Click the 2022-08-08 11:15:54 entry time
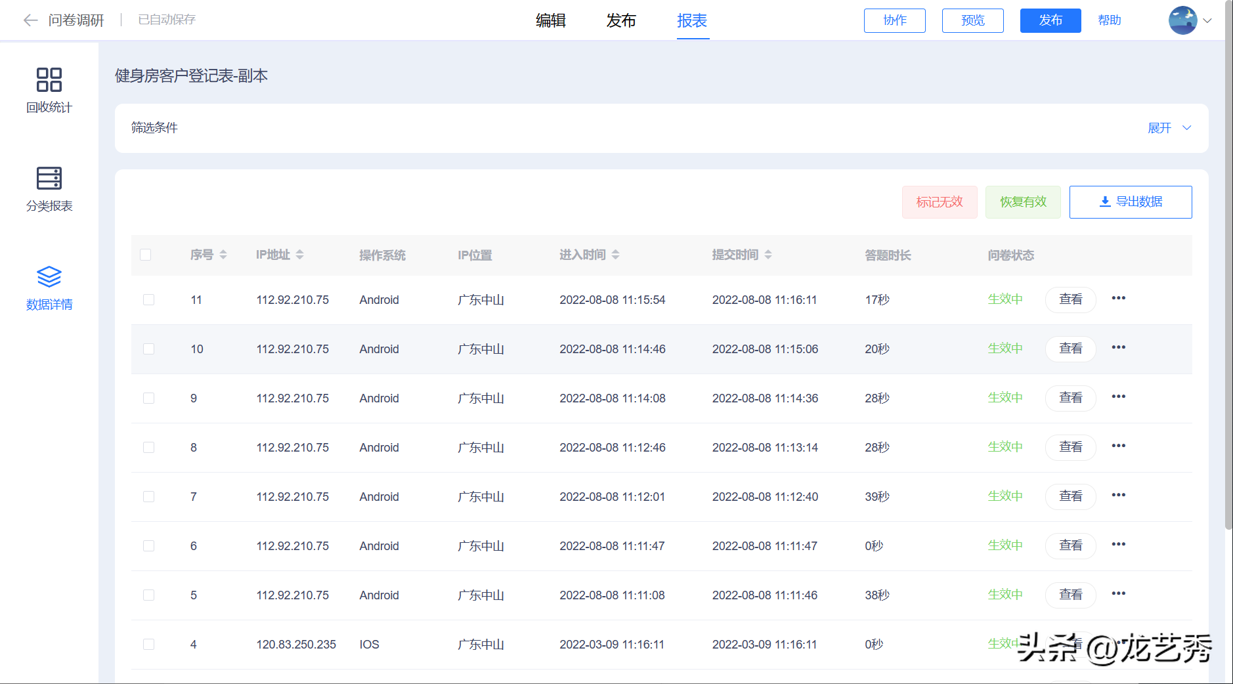 [x=612, y=300]
